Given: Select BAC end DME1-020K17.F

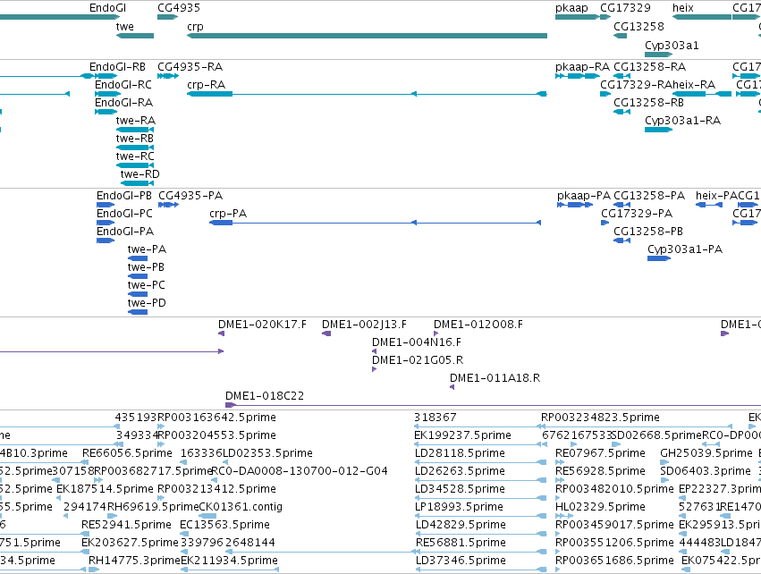Looking at the screenshot, I should click(263, 325).
